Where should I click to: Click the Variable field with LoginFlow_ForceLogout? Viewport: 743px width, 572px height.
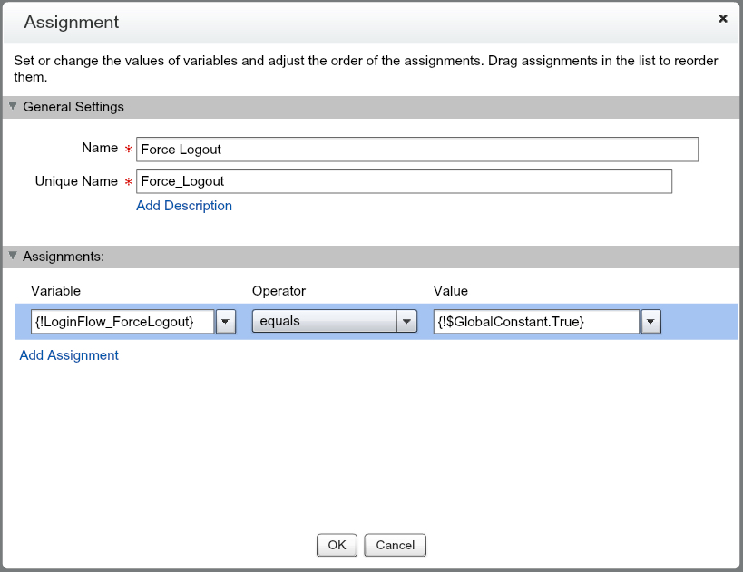point(122,322)
